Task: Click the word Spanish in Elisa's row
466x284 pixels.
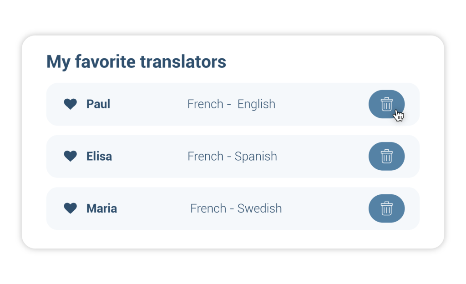Action: pos(256,157)
